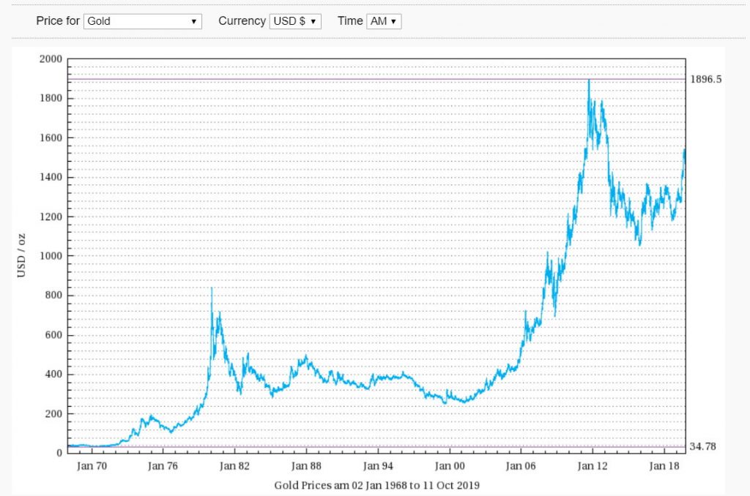The height and width of the screenshot is (496, 750).
Task: Open the Time AM dropdown
Action: click(x=384, y=21)
